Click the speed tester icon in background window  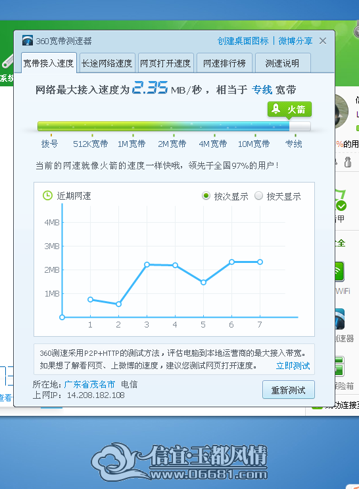tap(340, 319)
